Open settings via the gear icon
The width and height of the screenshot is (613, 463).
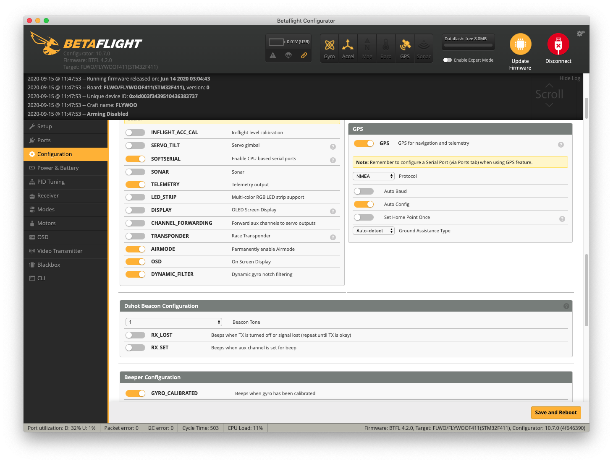point(580,34)
